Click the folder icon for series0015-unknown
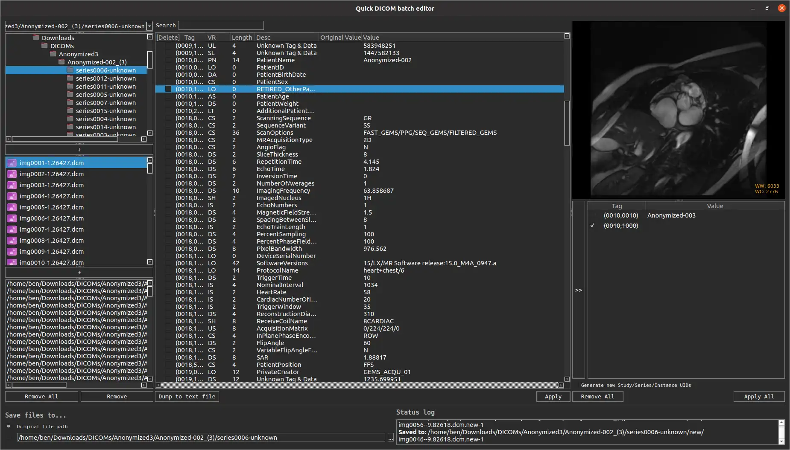This screenshot has height=450, width=790. tap(70, 110)
